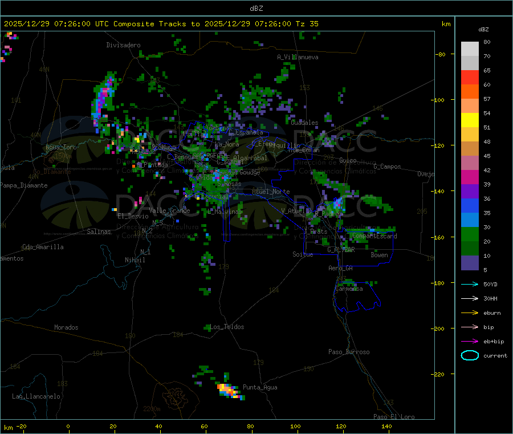The width and height of the screenshot is (513, 434).
Task: Click the orange eburn arrow legend icon
Action: click(x=470, y=313)
